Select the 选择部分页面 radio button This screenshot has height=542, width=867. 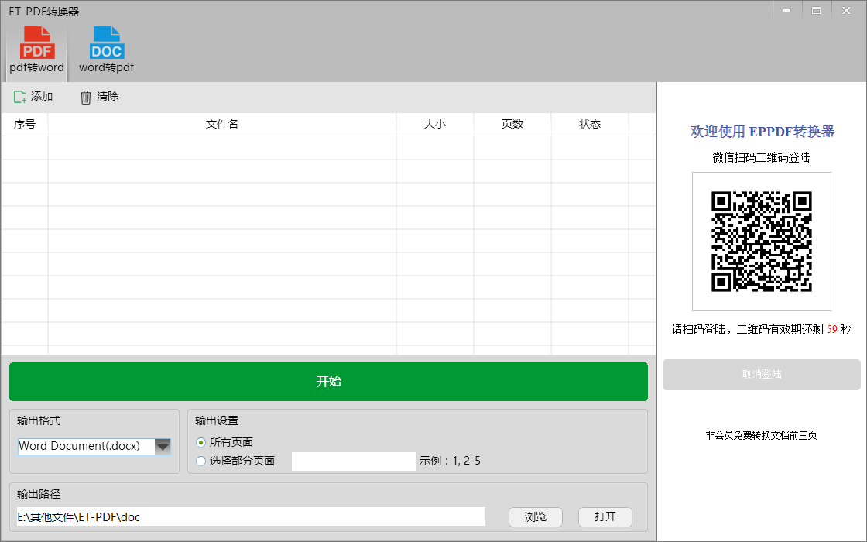[201, 461]
